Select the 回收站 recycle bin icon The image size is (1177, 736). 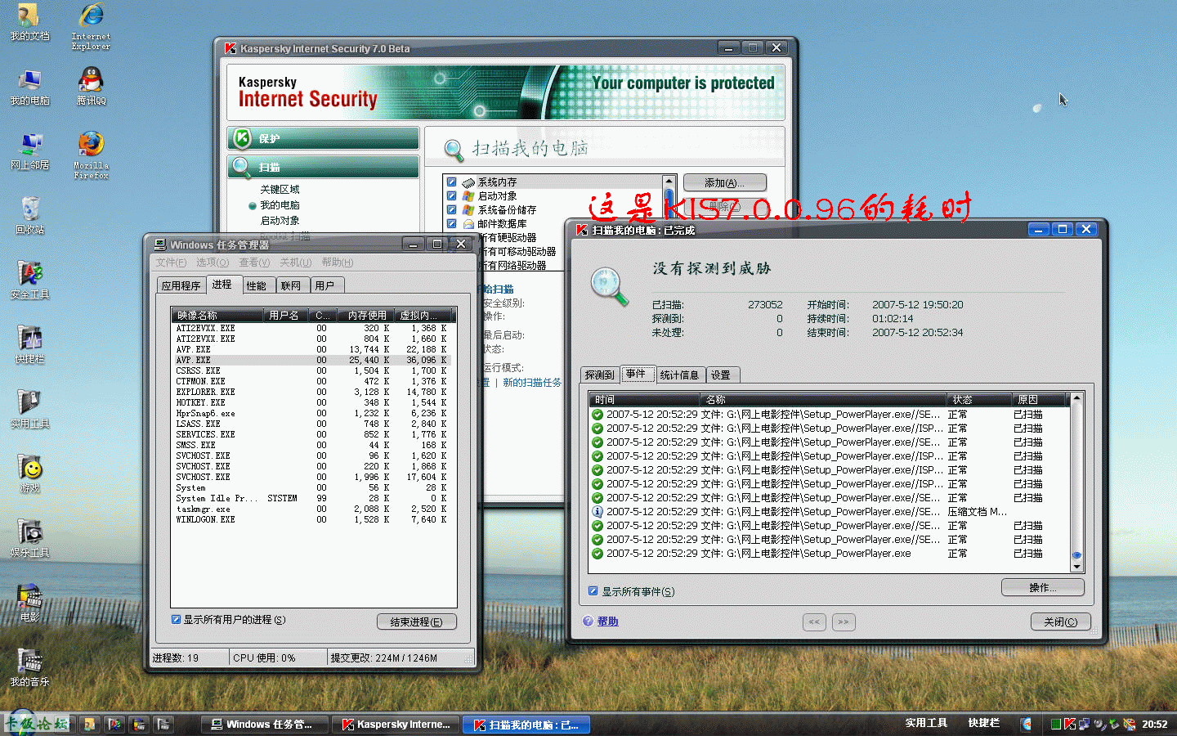pos(29,215)
